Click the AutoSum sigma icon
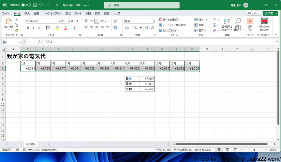 pyautogui.click(x=215, y=20)
